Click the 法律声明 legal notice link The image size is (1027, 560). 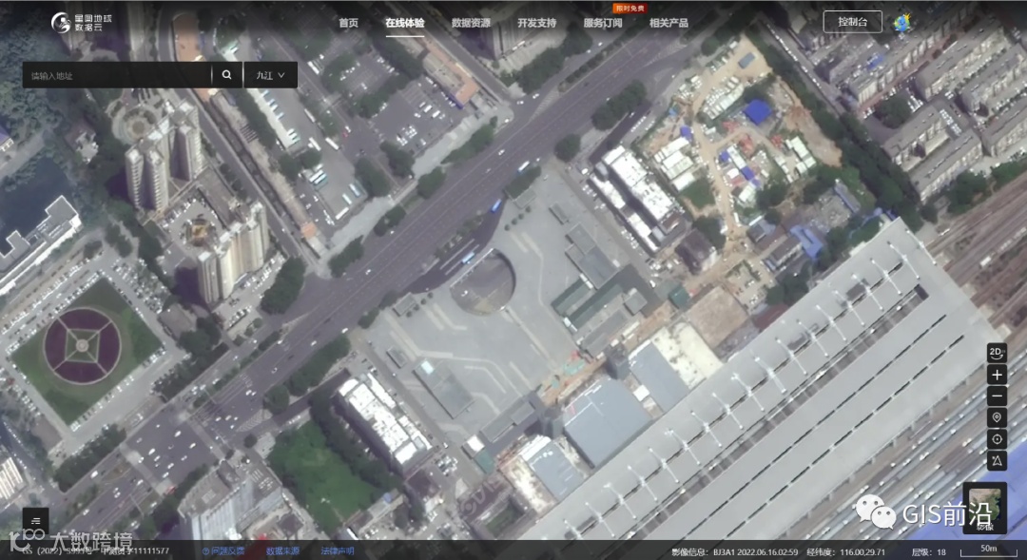click(x=338, y=550)
